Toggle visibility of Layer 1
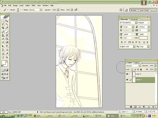 tap(127, 80)
